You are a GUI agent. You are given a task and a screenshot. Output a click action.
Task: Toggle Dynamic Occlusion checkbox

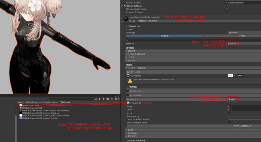coord(226,12)
